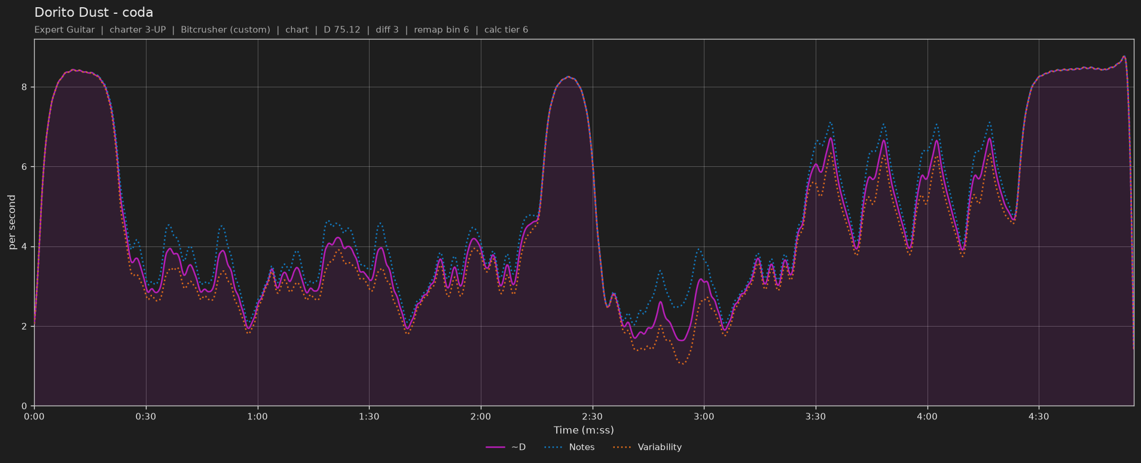Click the '2:00' x-axis tick label
The width and height of the screenshot is (1141, 463).
point(481,416)
